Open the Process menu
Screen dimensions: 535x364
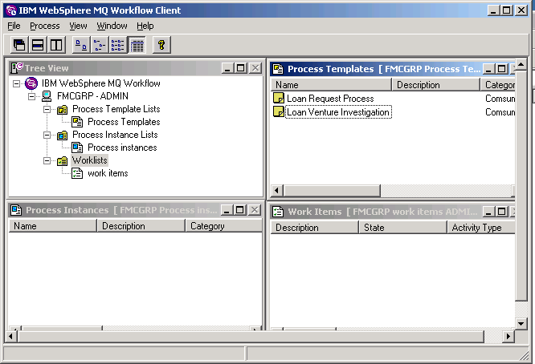tap(44, 26)
